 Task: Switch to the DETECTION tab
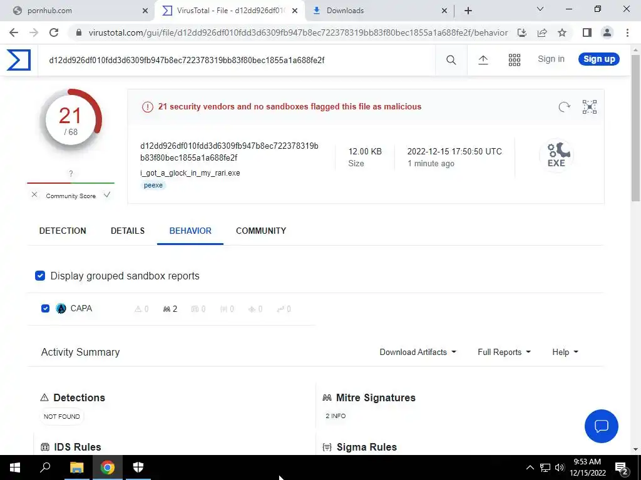click(x=63, y=231)
